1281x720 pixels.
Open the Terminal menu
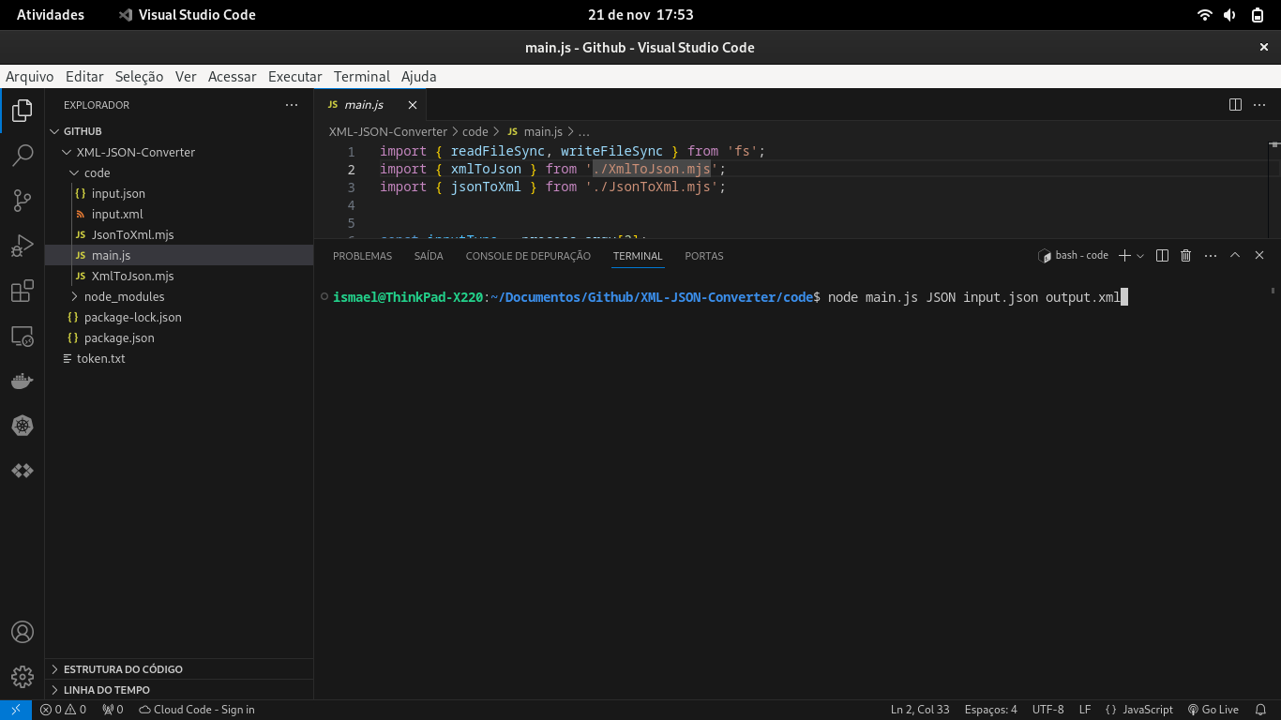coord(361,76)
